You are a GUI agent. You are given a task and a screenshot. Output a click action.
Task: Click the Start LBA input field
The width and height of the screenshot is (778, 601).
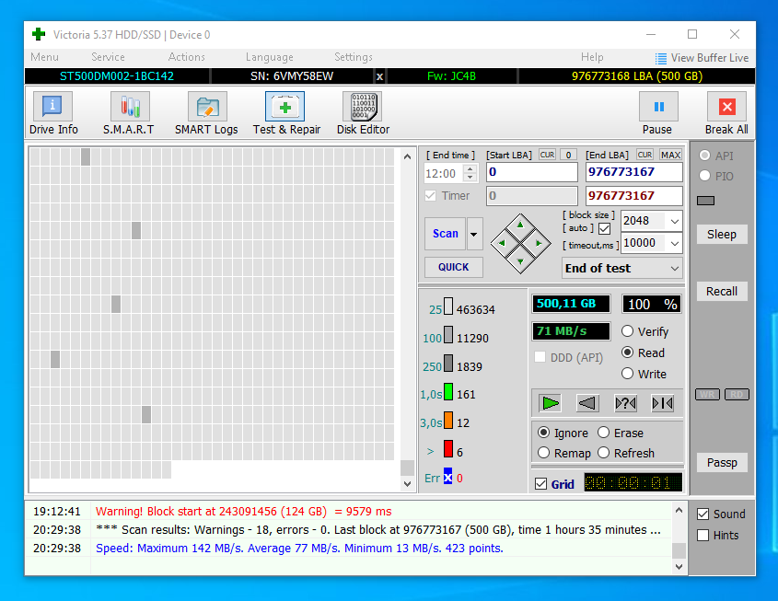coord(532,172)
